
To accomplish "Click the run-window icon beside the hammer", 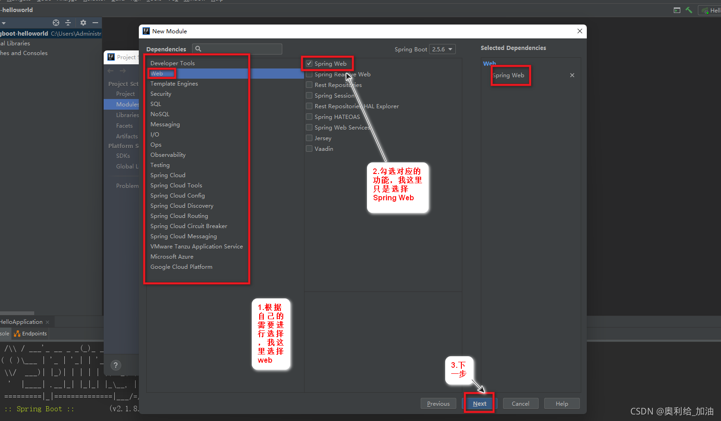I will (x=677, y=10).
